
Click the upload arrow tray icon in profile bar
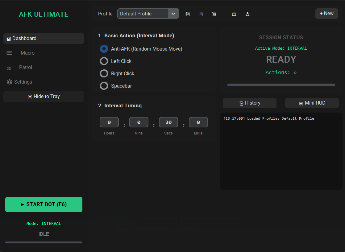click(234, 14)
